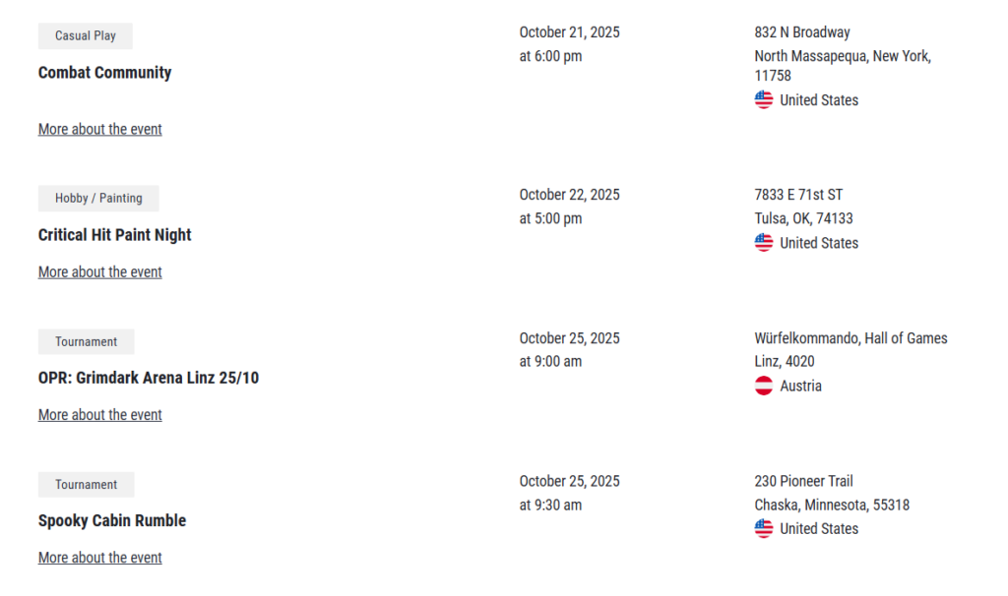Click the Tournament tag above Spooky Cabin Rumble
This screenshot has height=596, width=1008.
pos(87,485)
